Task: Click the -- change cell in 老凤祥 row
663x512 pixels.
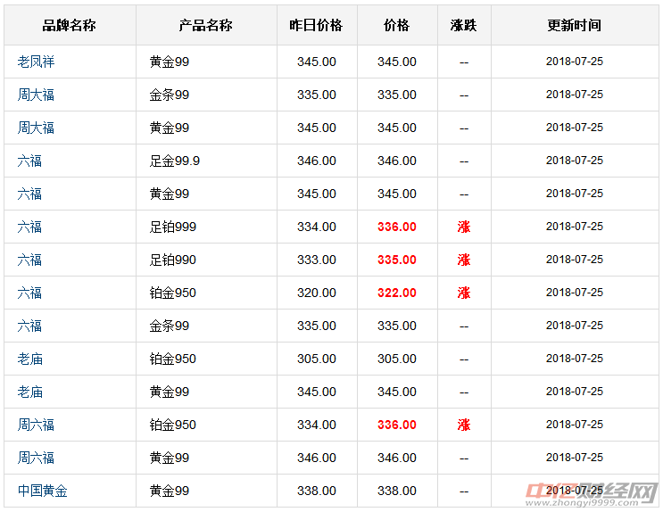Action: [464, 62]
